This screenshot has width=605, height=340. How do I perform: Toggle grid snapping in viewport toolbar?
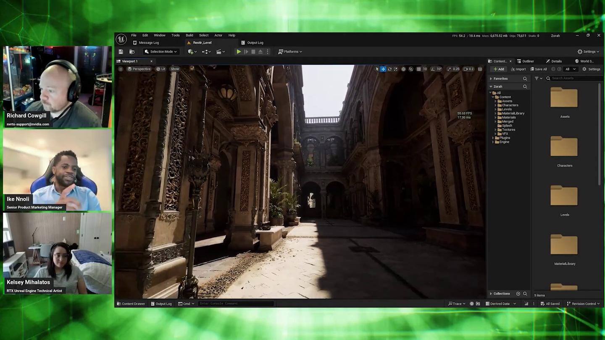418,69
